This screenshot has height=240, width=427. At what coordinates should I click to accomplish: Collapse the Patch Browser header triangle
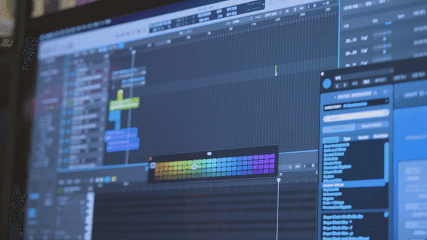335,97
